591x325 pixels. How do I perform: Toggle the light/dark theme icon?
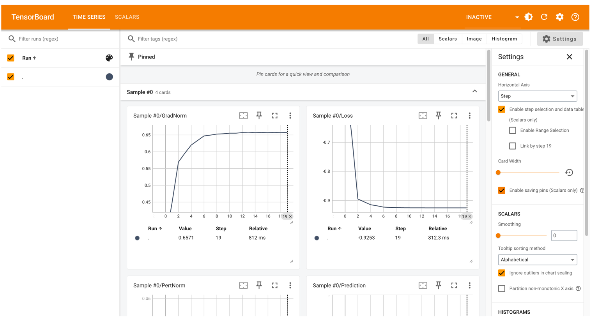(529, 17)
